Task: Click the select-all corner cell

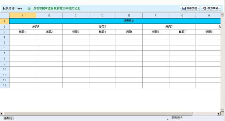Action: click(5, 15)
